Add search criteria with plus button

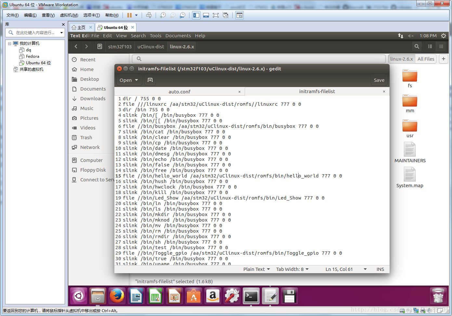pos(444,59)
